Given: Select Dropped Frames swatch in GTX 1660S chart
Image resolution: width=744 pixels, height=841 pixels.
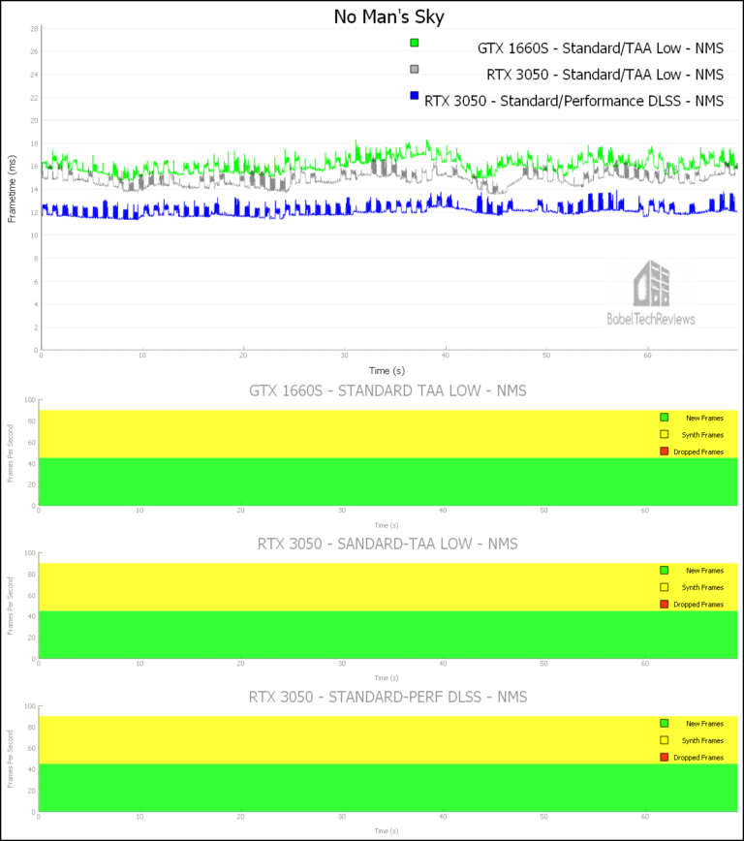Looking at the screenshot, I should [x=664, y=452].
